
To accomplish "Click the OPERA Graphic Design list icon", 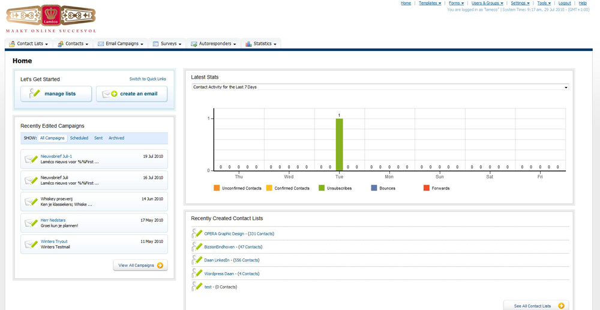I will tap(197, 233).
